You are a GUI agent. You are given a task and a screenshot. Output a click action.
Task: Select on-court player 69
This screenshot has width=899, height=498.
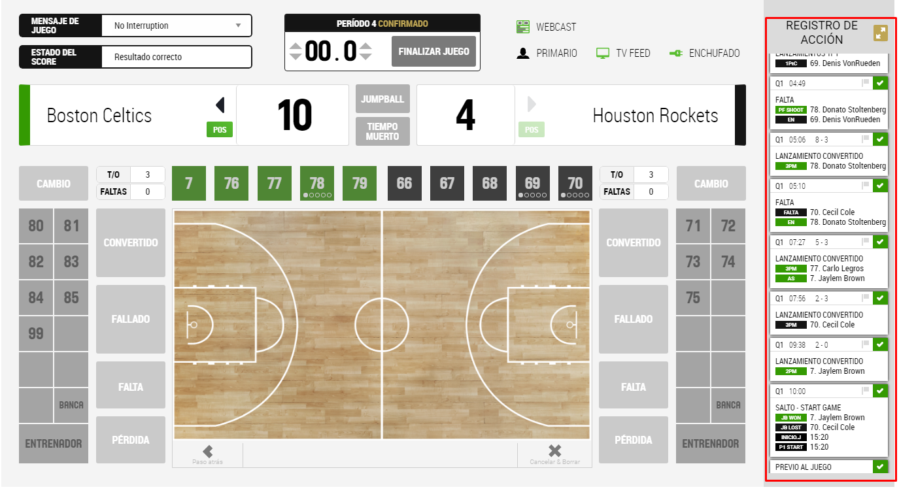tap(533, 184)
